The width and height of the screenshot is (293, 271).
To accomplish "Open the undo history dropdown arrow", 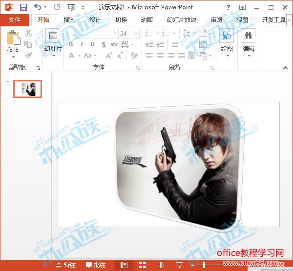I will point(45,7).
